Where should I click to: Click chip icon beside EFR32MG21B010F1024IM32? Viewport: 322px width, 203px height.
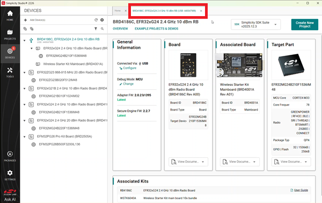click(33, 96)
